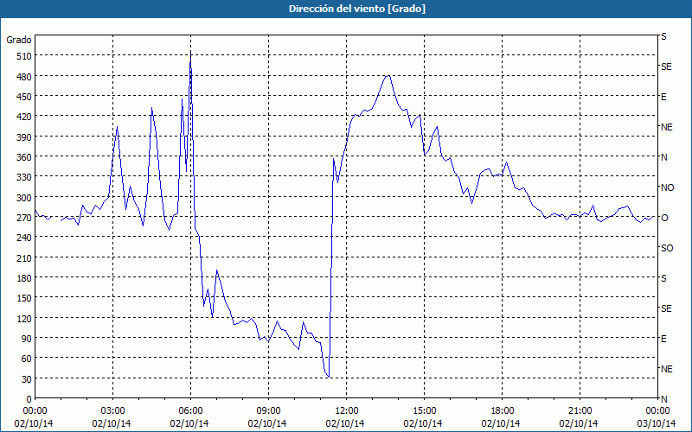Click the 390 degree axis label
The height and width of the screenshot is (432, 692).
point(24,137)
